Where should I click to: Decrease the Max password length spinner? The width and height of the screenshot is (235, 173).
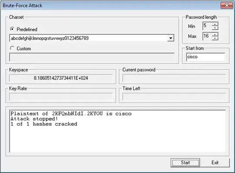(x=215, y=38)
